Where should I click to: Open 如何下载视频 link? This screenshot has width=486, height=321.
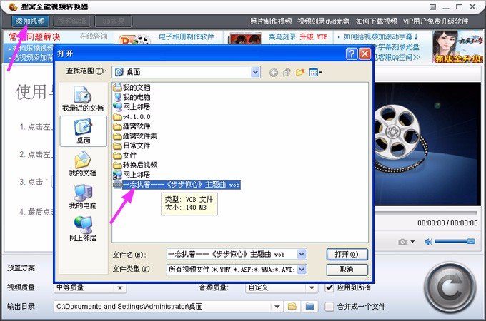click(376, 21)
